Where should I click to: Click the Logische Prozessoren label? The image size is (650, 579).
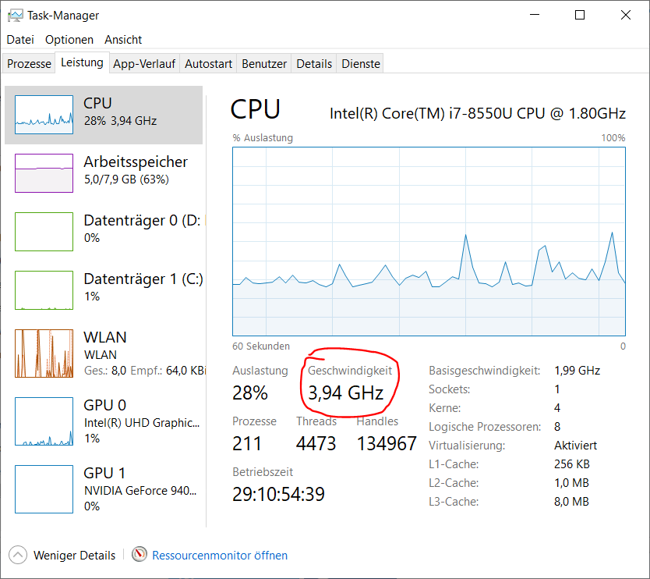485,427
